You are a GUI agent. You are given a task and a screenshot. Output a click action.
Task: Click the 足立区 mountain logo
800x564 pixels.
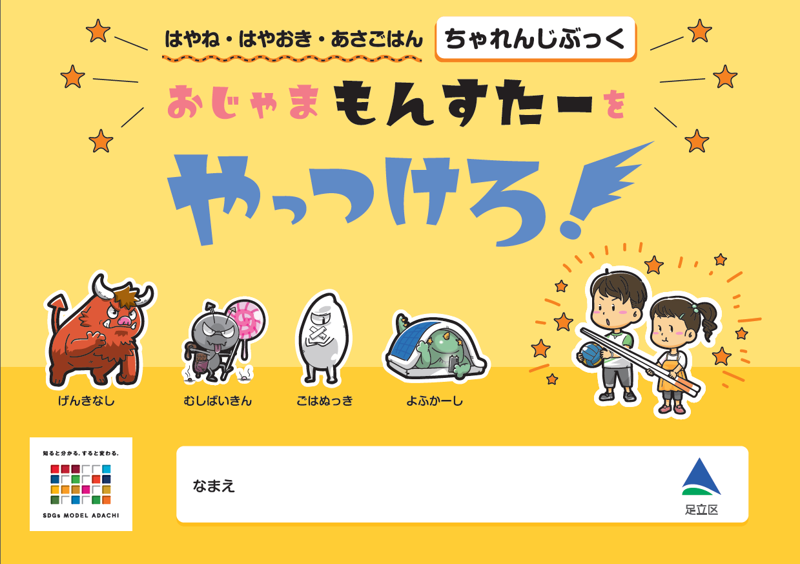tap(701, 486)
